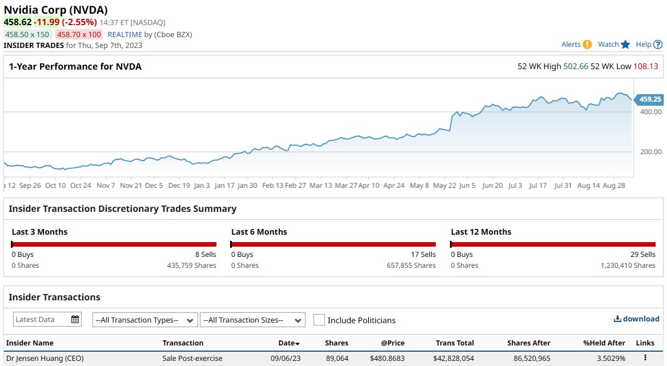Click the $480.8683 price cell
667x366 pixels.
387,359
